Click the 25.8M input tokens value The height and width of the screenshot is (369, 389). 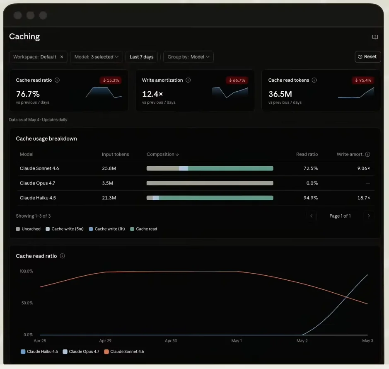109,168
